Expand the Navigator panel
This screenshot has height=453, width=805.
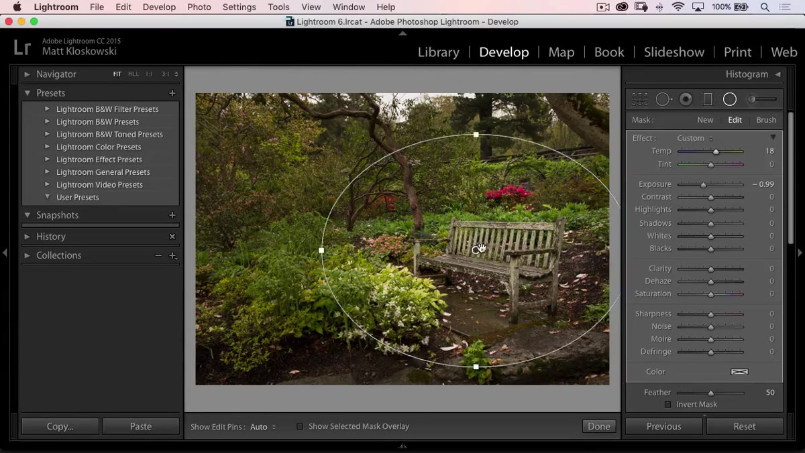28,74
